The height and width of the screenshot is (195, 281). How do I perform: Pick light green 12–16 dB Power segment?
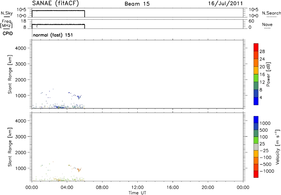[256, 78]
